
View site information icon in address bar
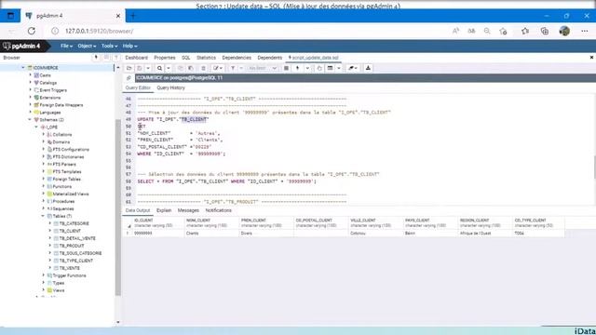[55, 31]
